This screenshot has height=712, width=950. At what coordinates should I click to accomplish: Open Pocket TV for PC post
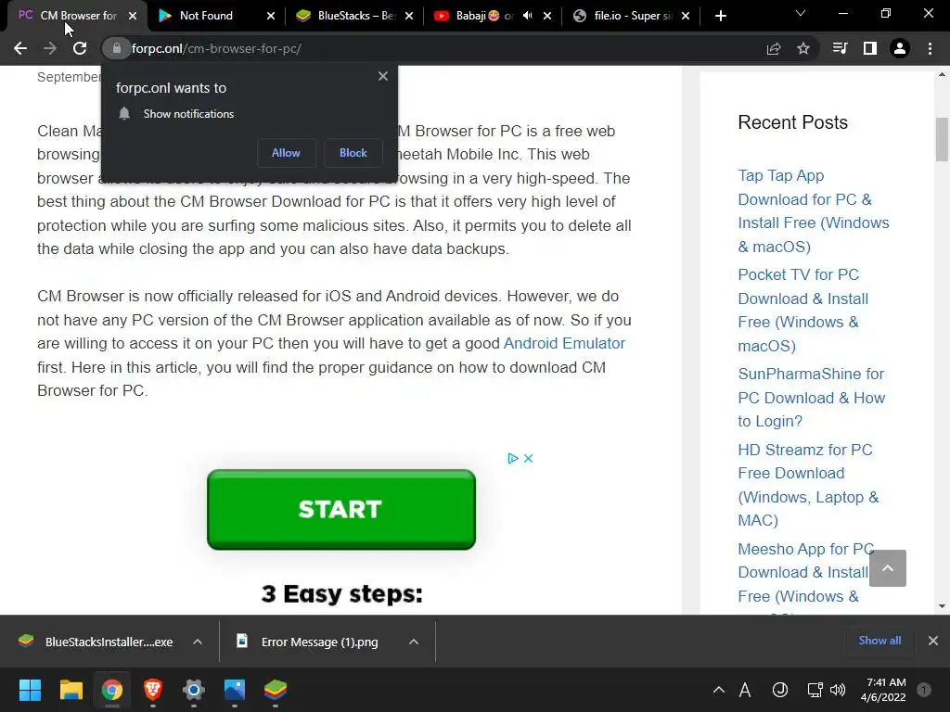[x=802, y=310]
